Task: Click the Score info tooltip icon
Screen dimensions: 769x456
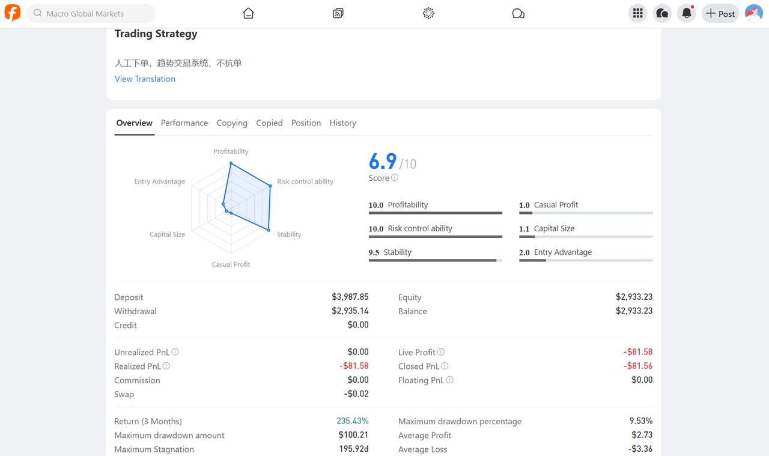Action: (x=396, y=178)
